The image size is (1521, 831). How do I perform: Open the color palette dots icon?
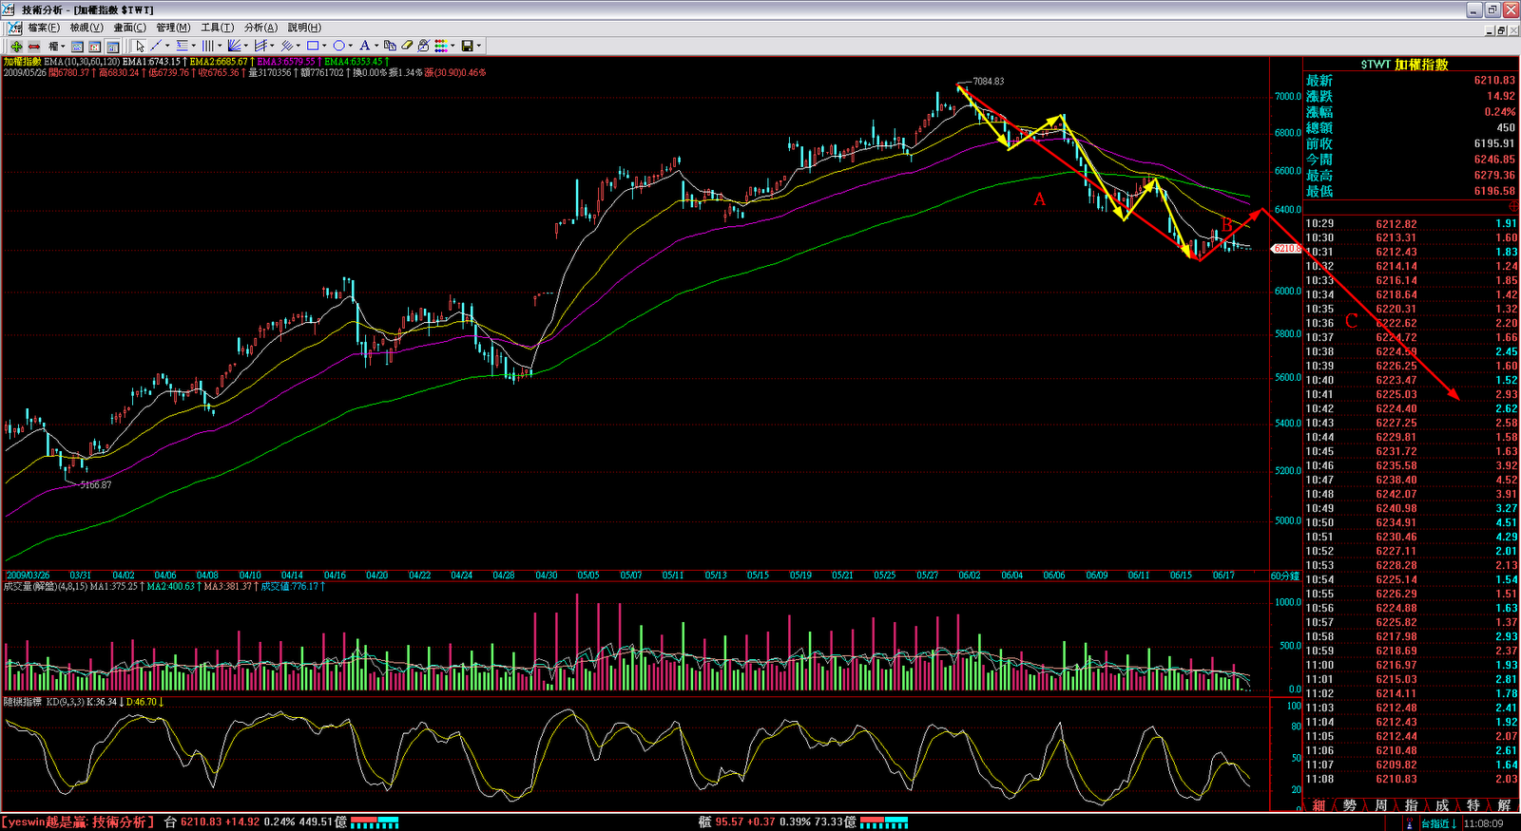[x=441, y=46]
